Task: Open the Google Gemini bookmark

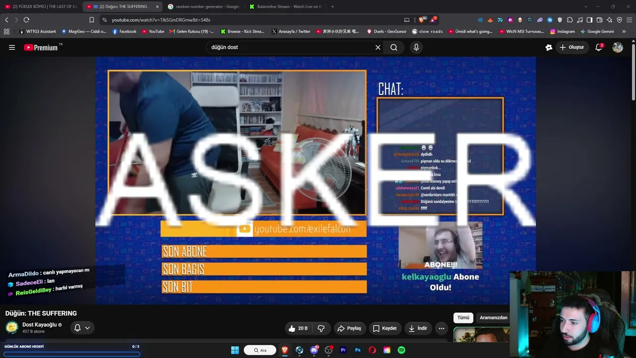Action: (597, 31)
